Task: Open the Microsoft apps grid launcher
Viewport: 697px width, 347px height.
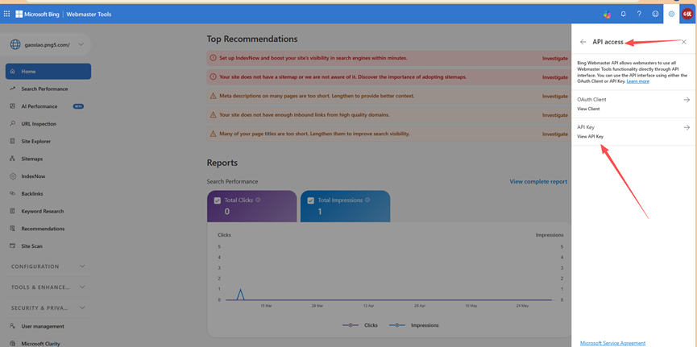Action: (x=6, y=14)
